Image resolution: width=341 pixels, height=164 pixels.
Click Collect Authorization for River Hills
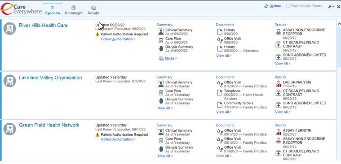118,39
